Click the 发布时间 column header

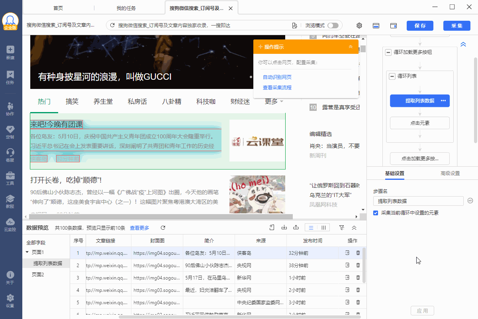(x=312, y=241)
